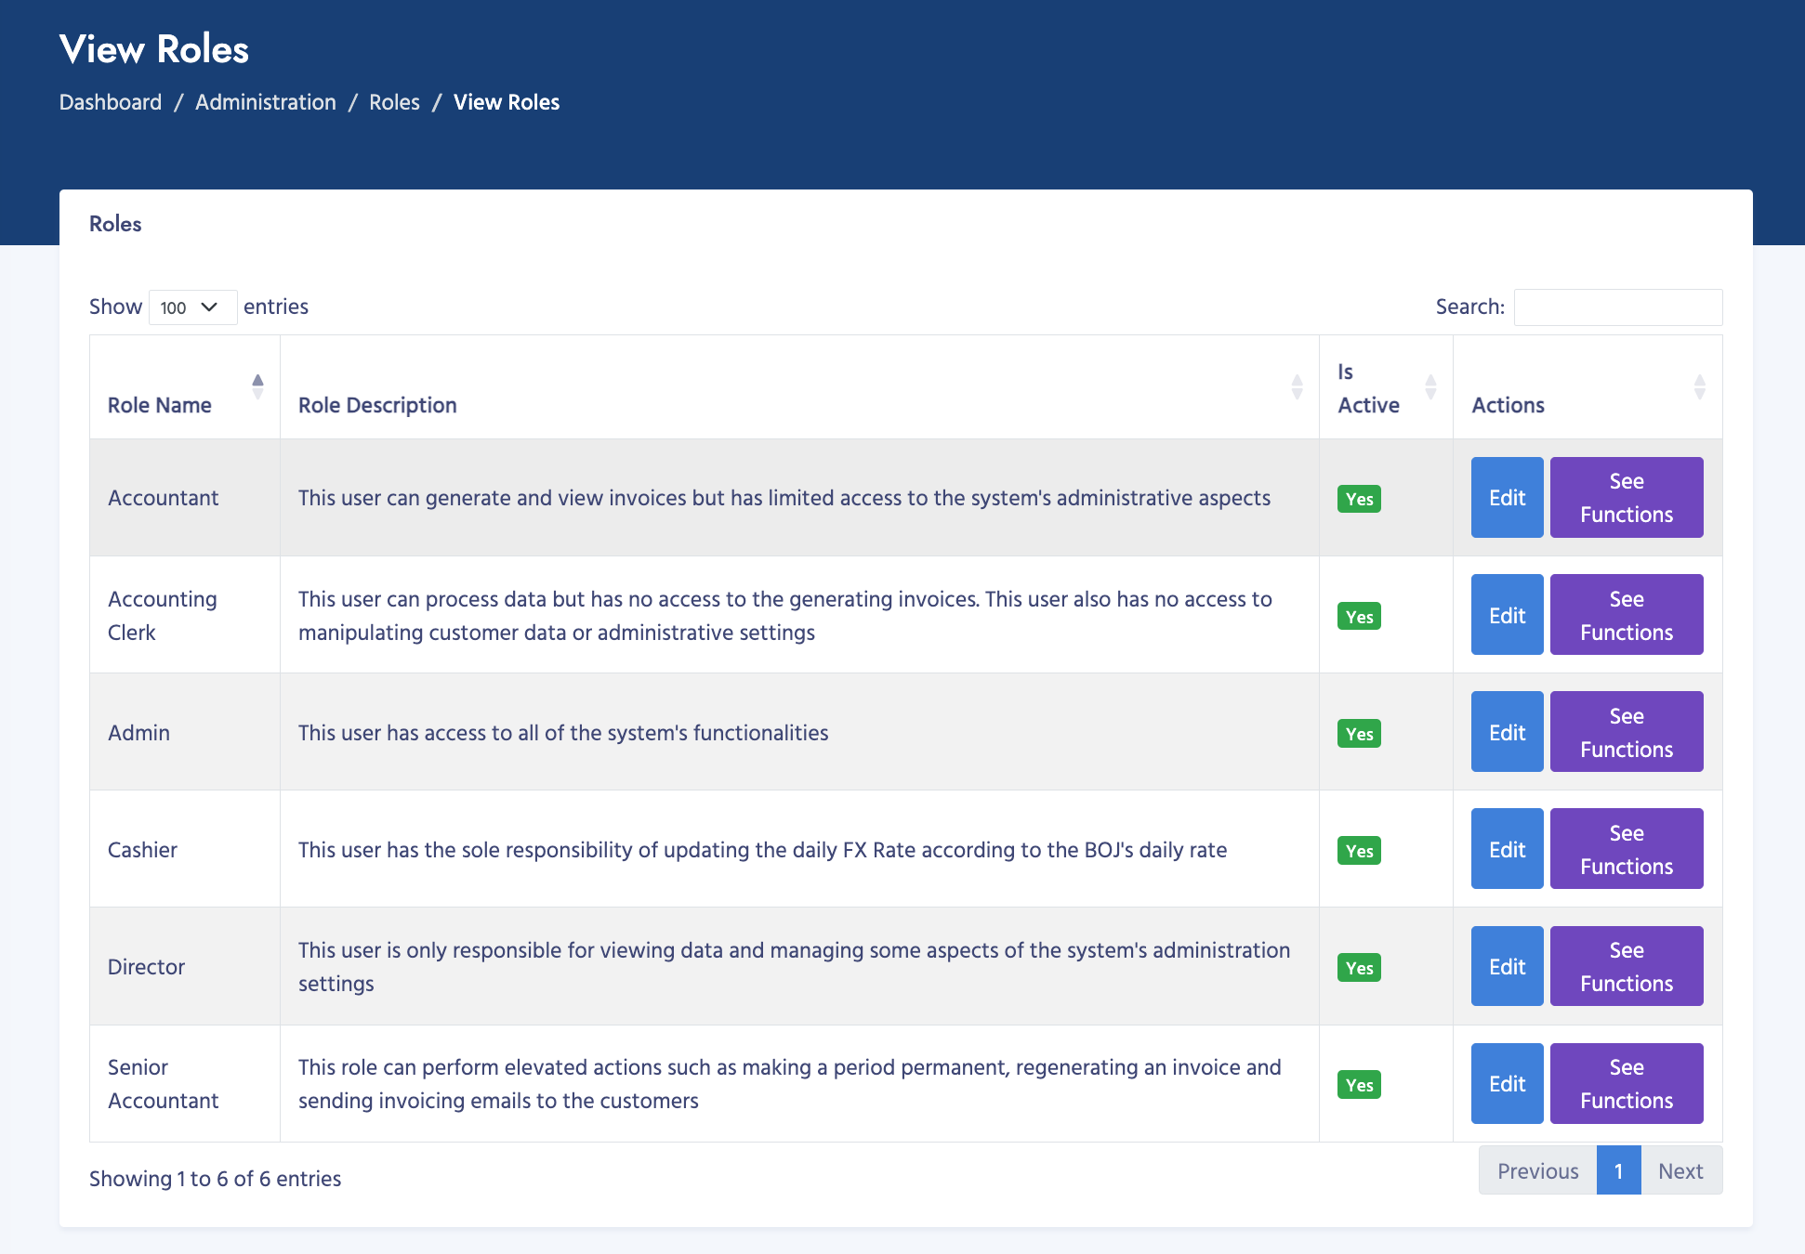Image resolution: width=1805 pixels, height=1254 pixels.
Task: Click the Search input field
Action: click(x=1617, y=307)
